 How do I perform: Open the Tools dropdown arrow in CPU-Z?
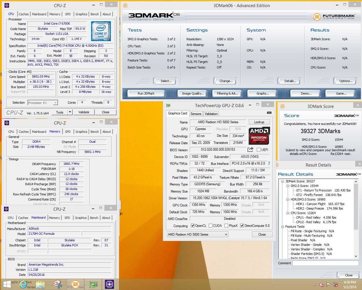click(x=70, y=112)
